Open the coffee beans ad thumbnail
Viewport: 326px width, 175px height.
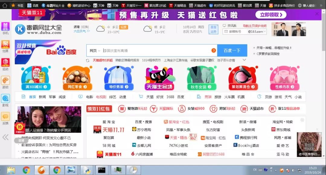309,144
